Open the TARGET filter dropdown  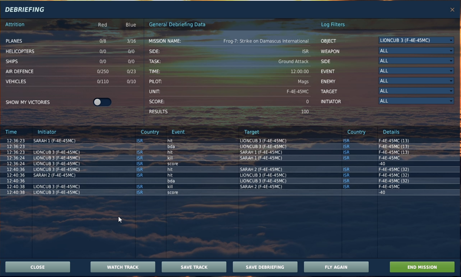(416, 91)
